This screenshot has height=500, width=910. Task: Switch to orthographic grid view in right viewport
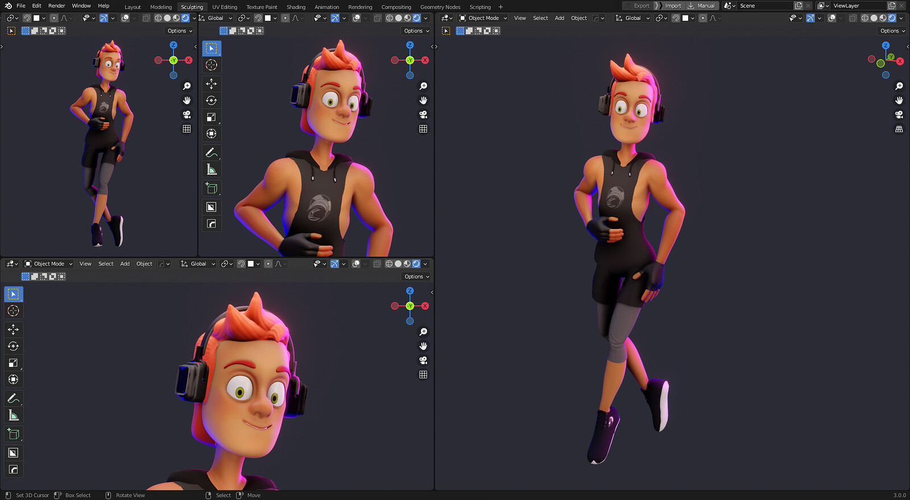tap(899, 129)
